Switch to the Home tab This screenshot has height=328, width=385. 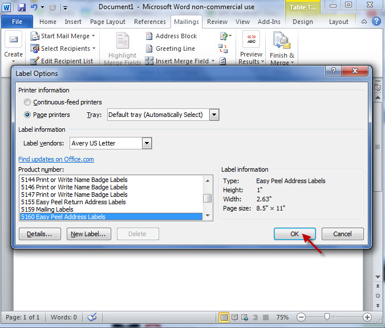tap(48, 22)
